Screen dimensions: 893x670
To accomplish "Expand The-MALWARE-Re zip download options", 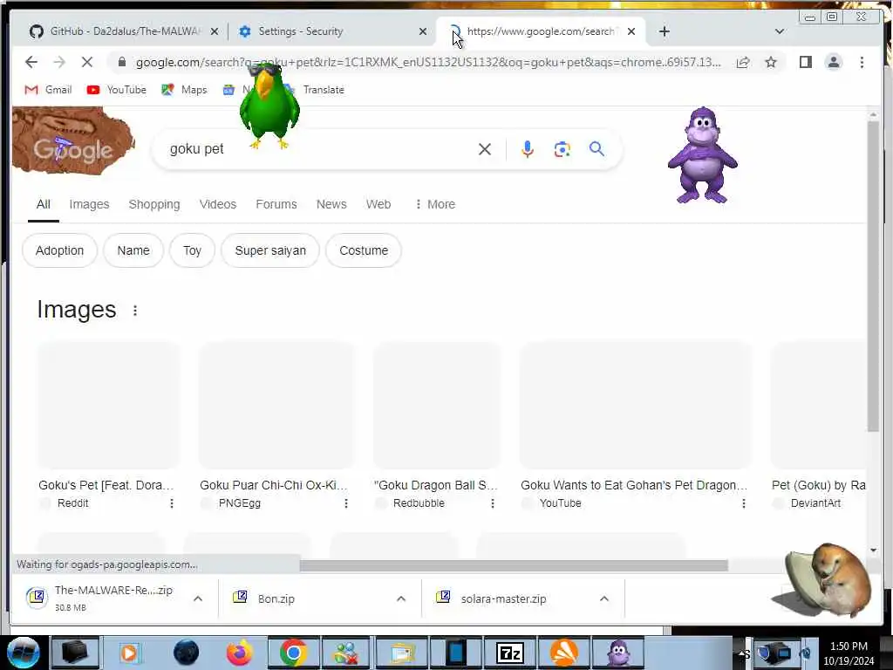I will [x=198, y=598].
